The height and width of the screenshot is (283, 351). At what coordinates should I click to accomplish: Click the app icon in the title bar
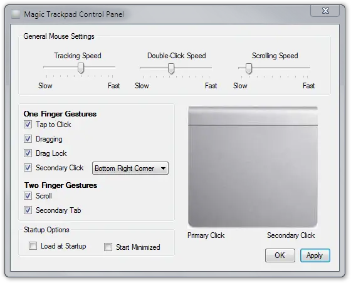[x=16, y=14]
